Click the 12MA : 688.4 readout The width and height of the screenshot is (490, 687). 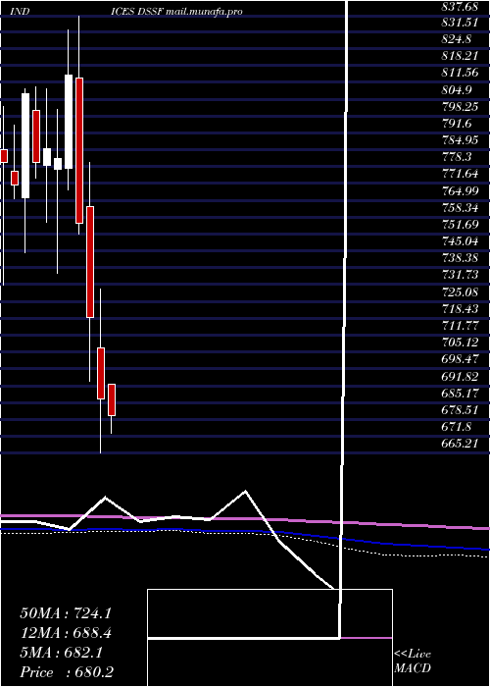66,633
